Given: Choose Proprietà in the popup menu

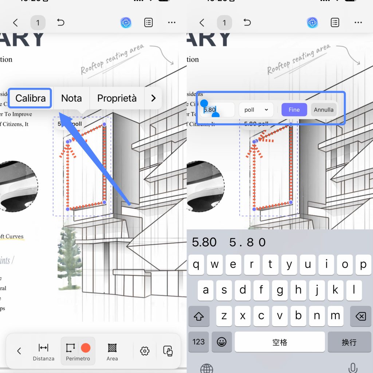Looking at the screenshot, I should point(117,98).
